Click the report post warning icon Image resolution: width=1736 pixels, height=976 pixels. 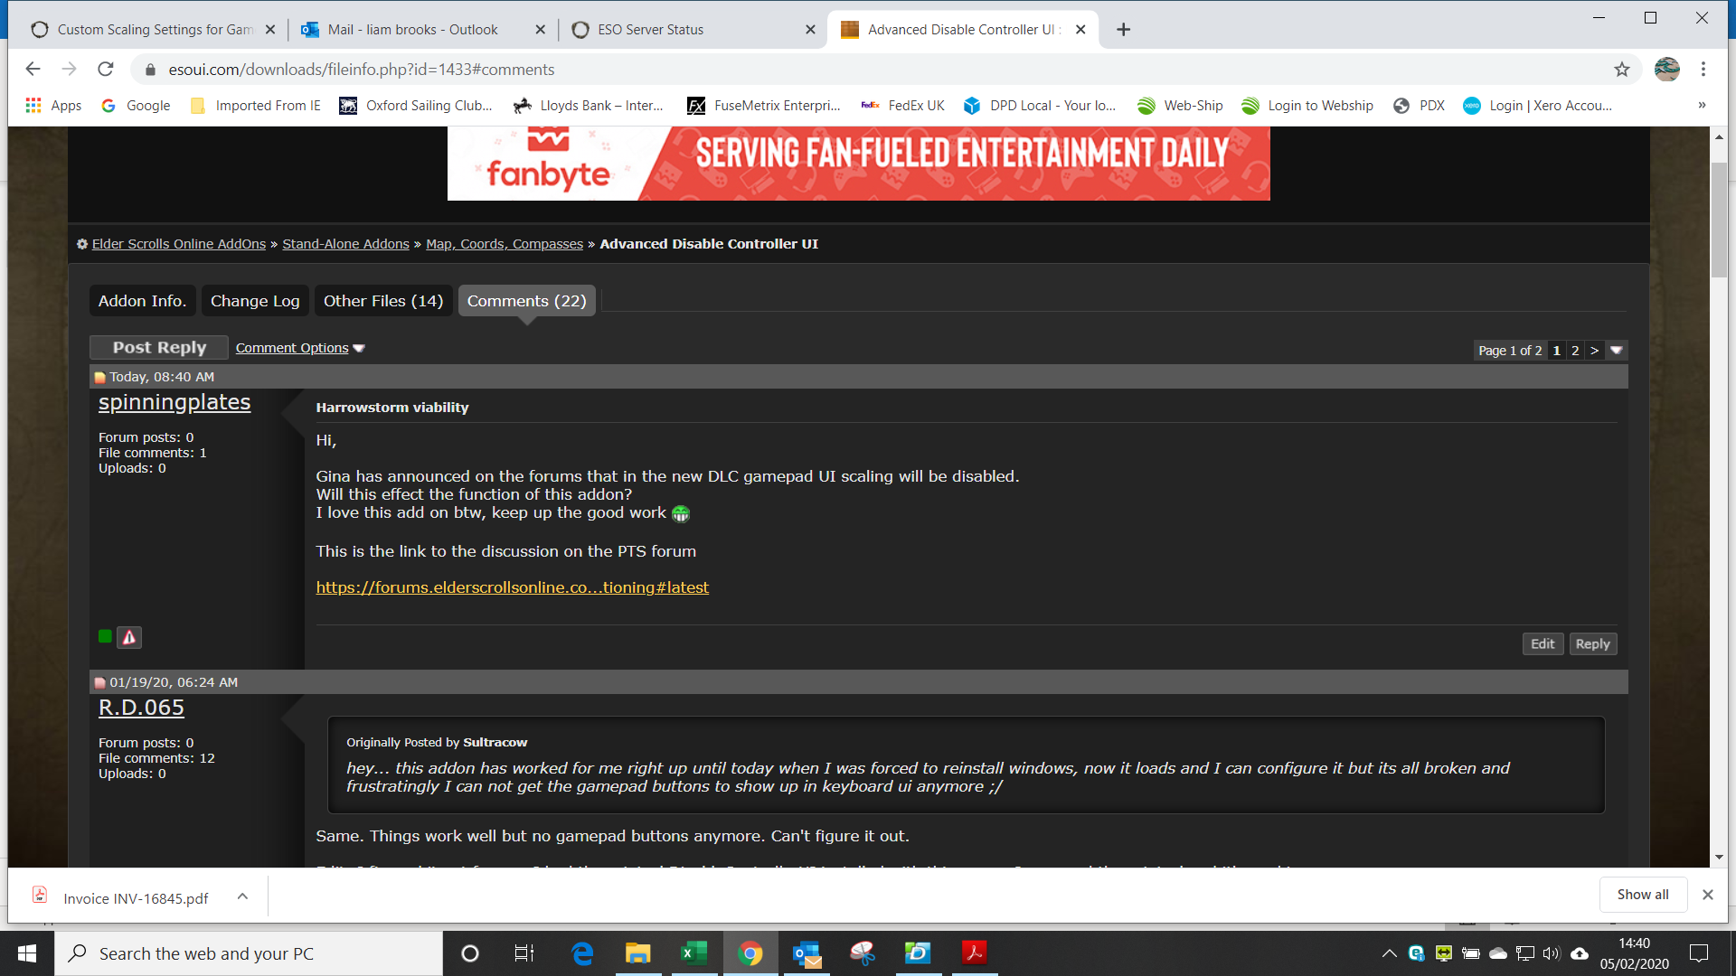coord(129,638)
